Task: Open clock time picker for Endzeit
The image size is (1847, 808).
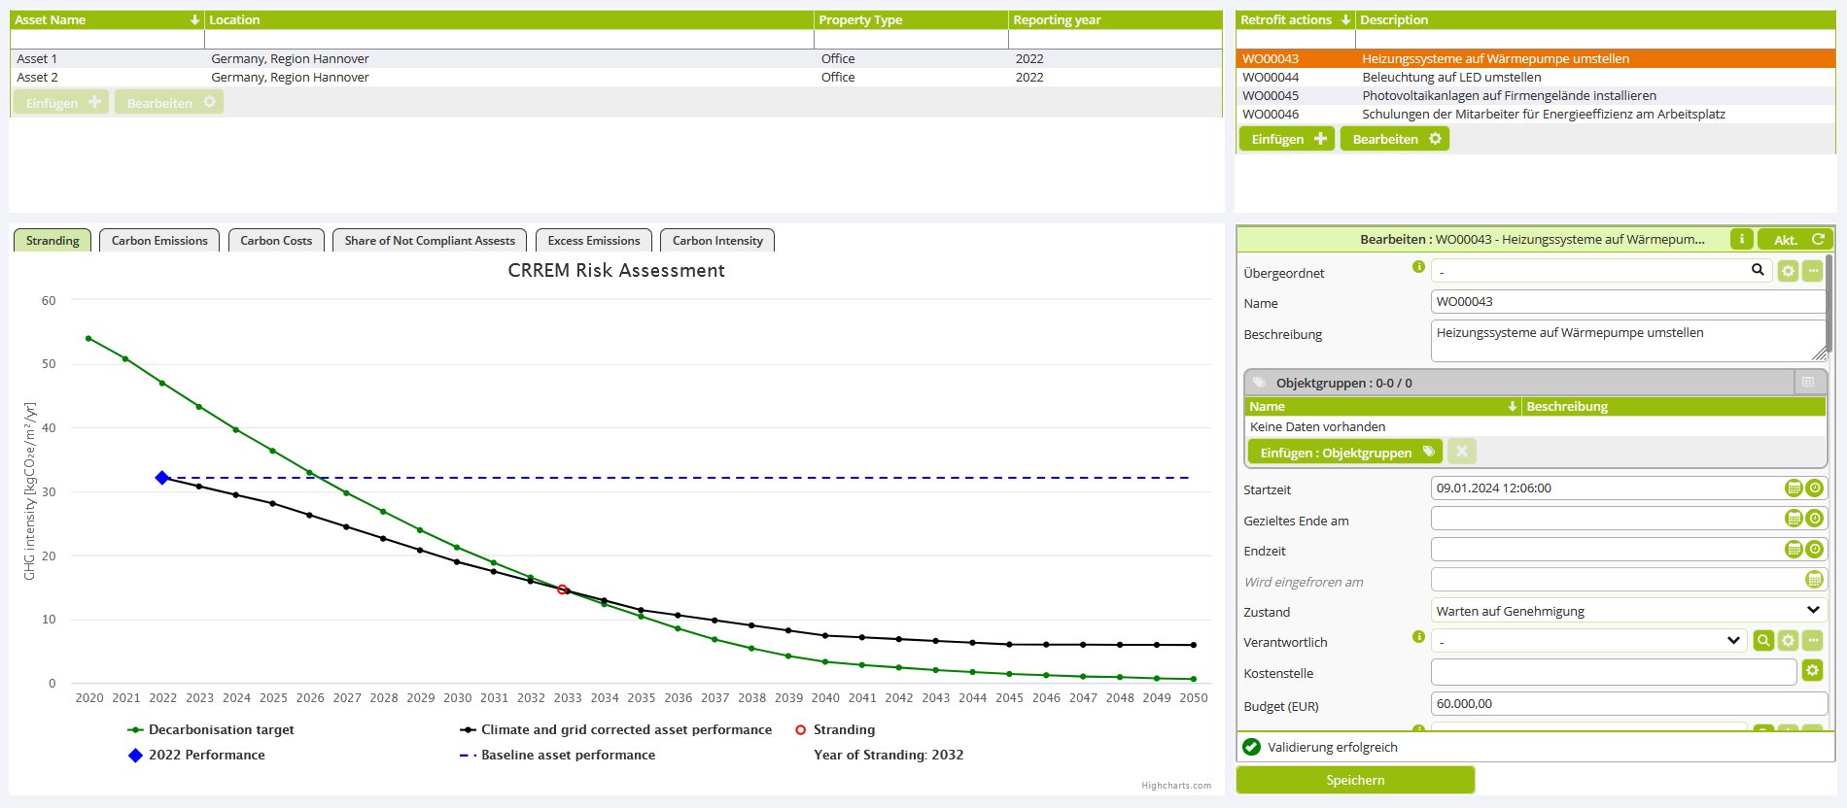Action: tap(1814, 550)
